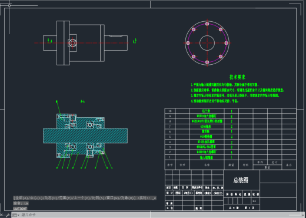
Task: Click the 序号 header cell in parts list
Action: [x=170, y=165]
